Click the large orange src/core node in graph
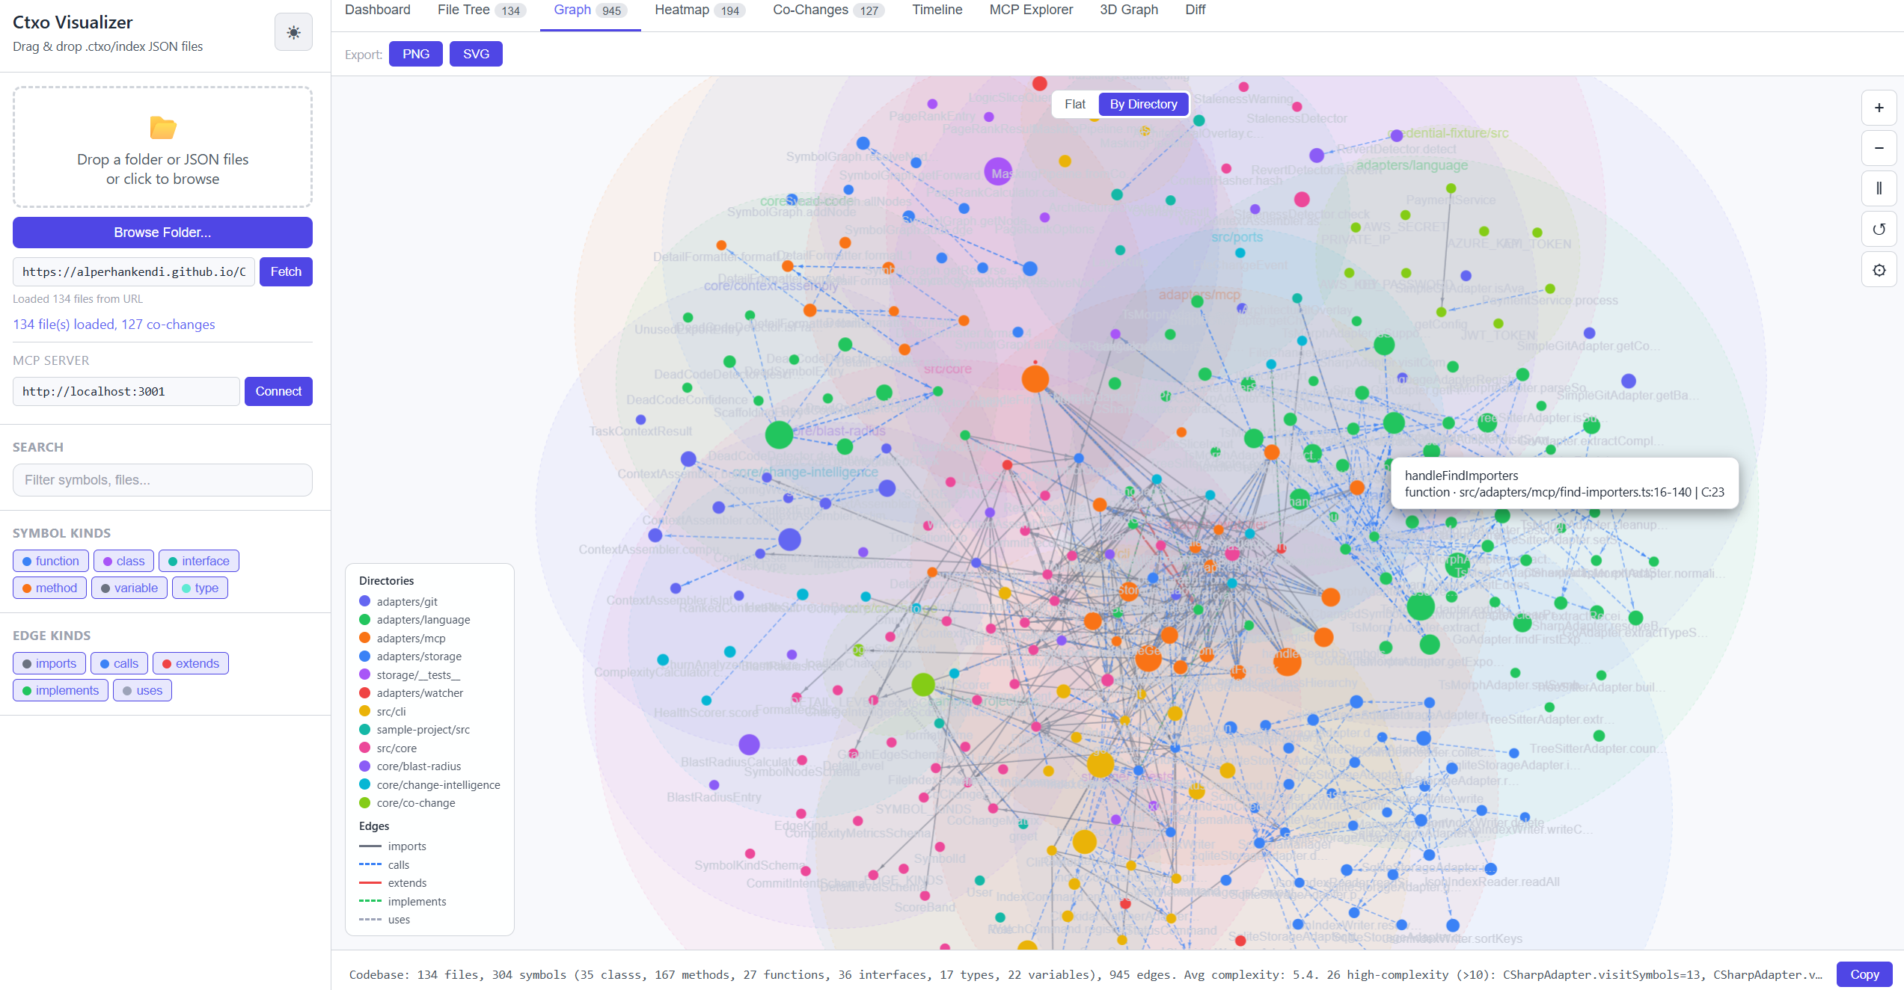Image resolution: width=1904 pixels, height=990 pixels. (x=1035, y=379)
